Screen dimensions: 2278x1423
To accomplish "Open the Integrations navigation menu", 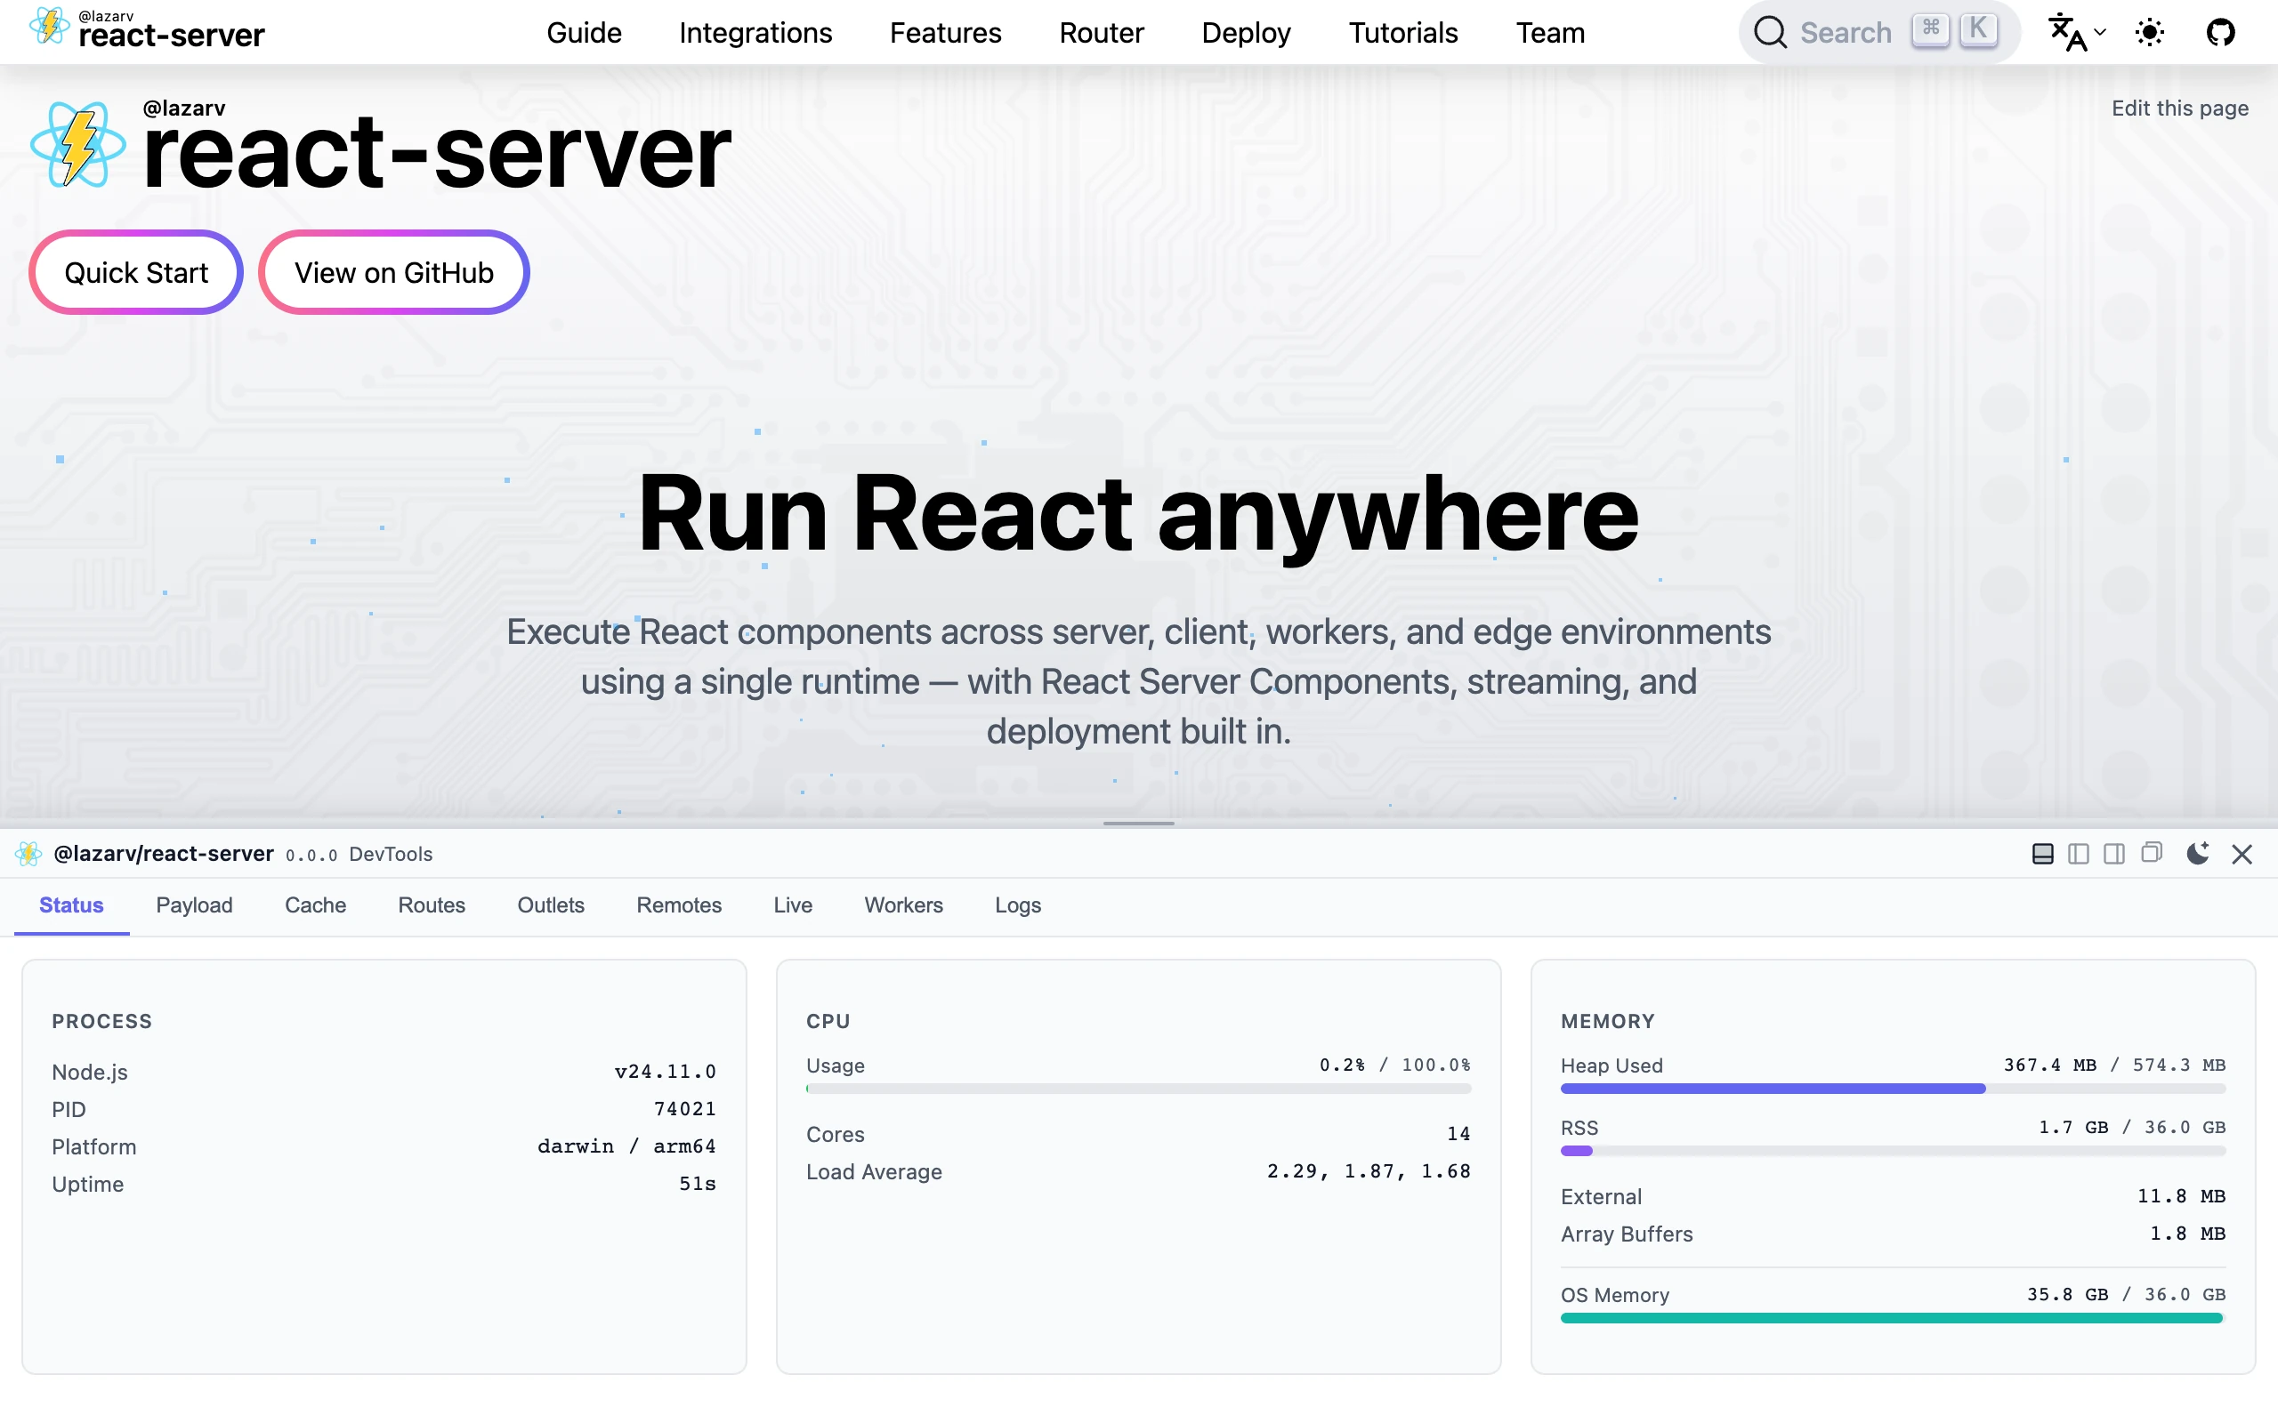I will pos(755,33).
